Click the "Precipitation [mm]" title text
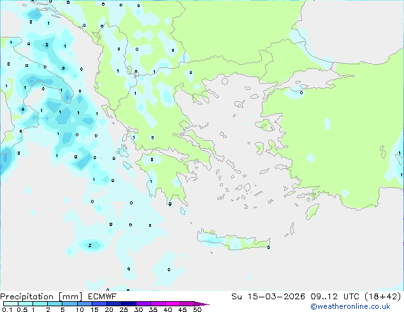404x312 pixels. [x=41, y=297]
